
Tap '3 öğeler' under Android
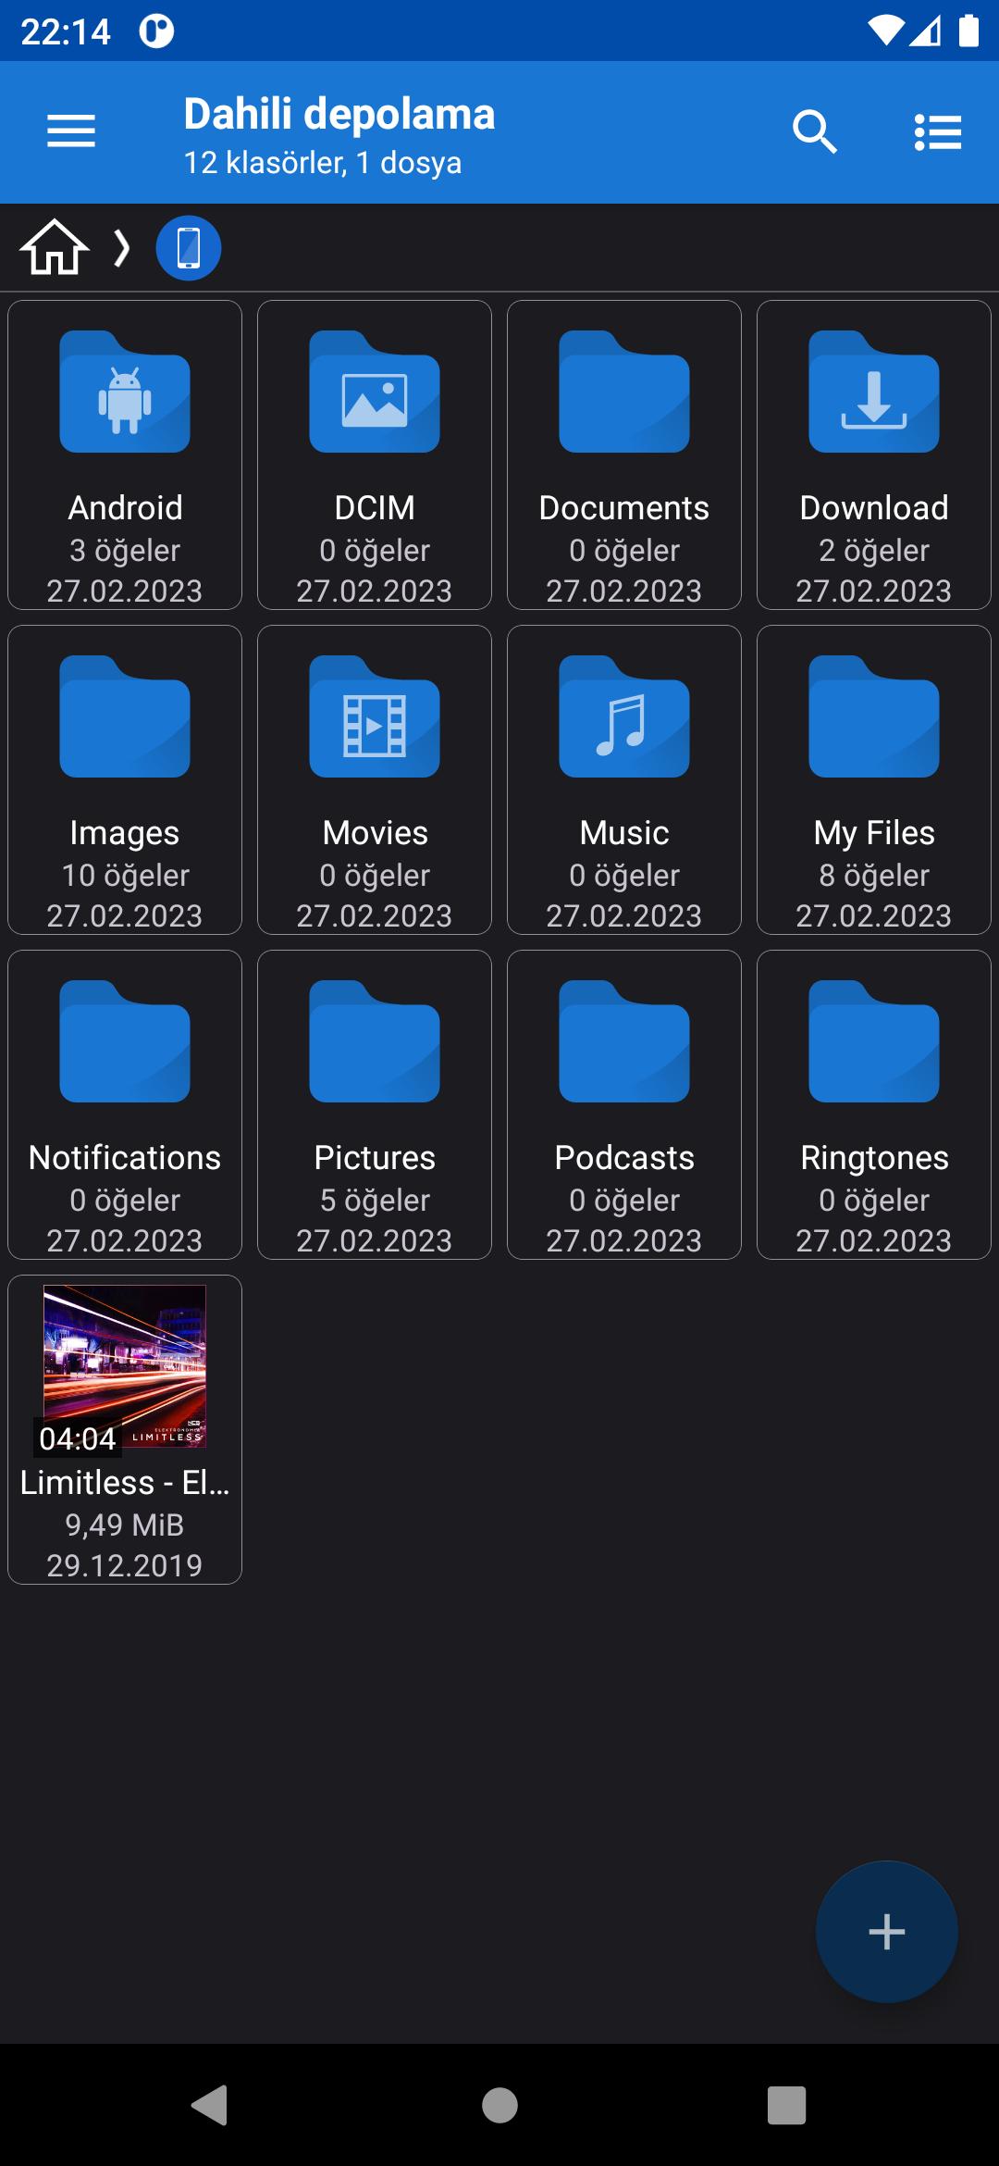coord(125,551)
